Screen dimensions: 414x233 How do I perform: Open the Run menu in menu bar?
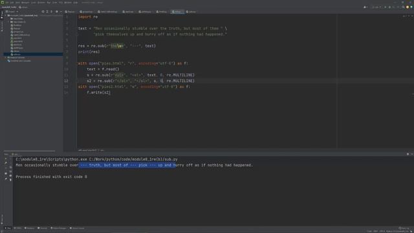(49, 3)
